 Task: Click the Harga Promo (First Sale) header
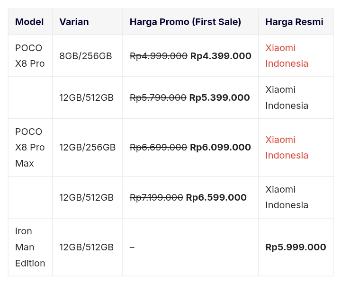(185, 22)
